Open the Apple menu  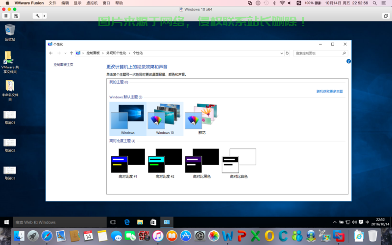click(7, 3)
